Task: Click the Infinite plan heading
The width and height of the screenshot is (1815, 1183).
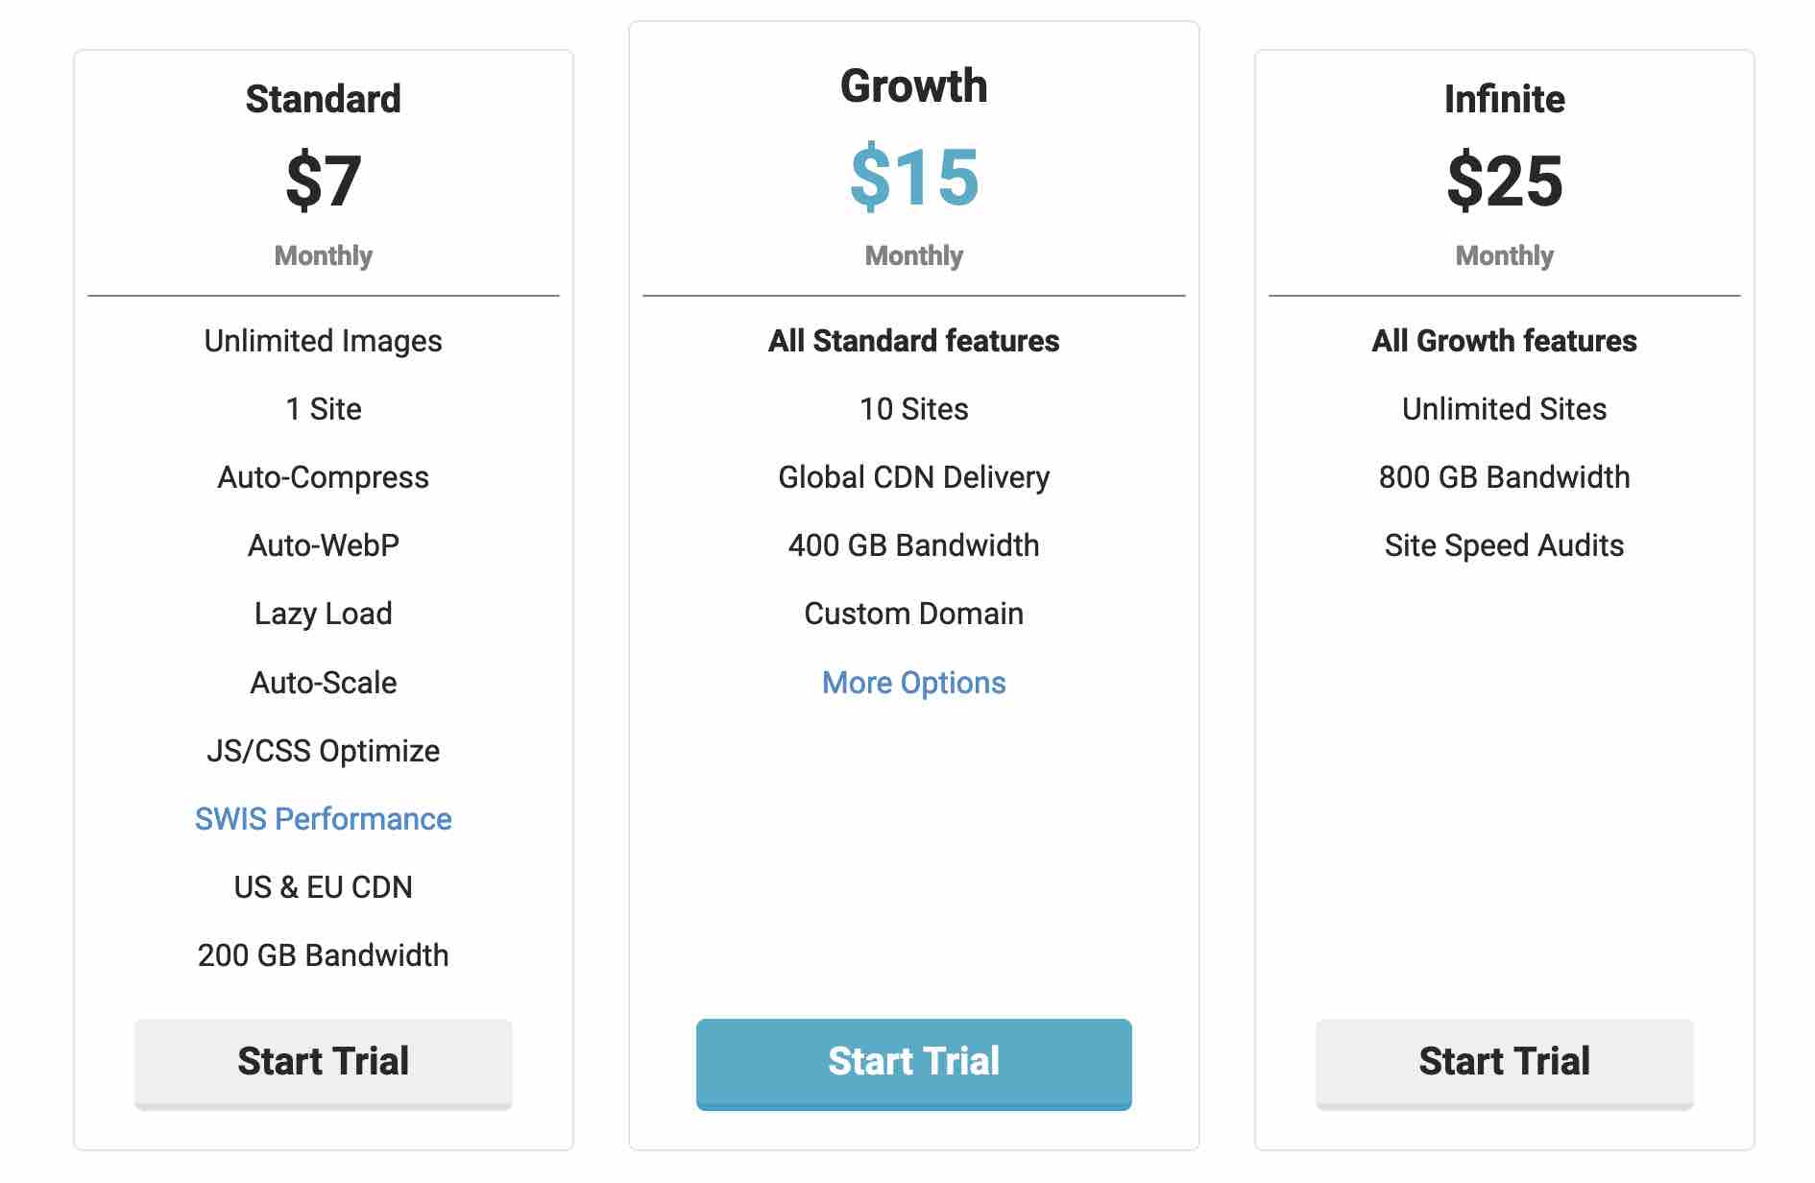Action: [1504, 99]
